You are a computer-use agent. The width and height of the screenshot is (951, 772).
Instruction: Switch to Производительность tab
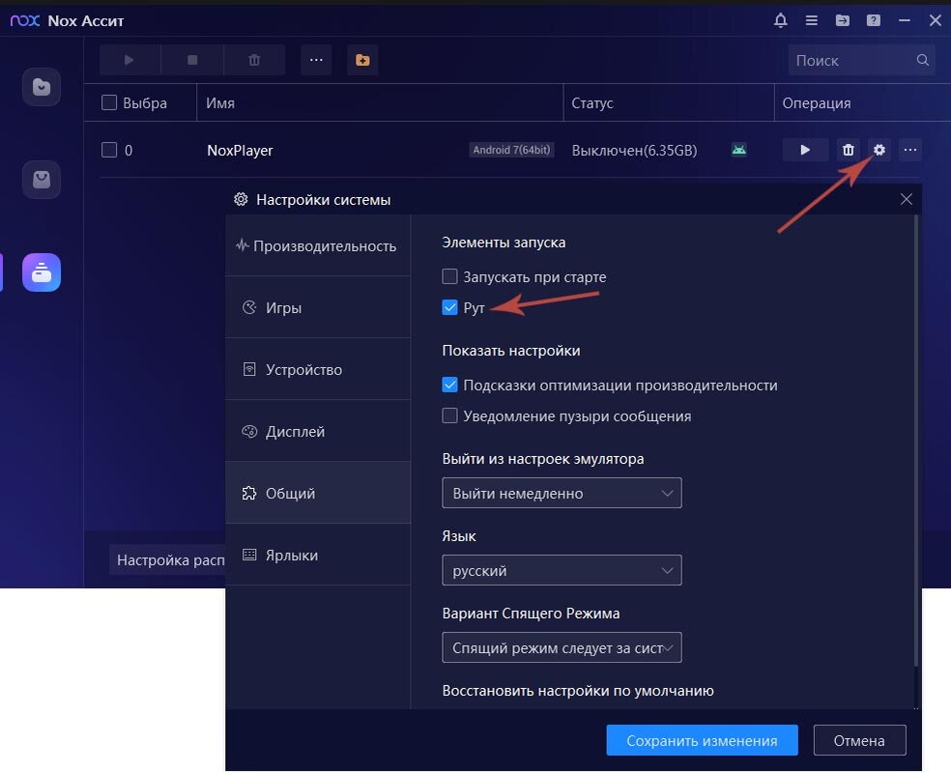pyautogui.click(x=318, y=245)
